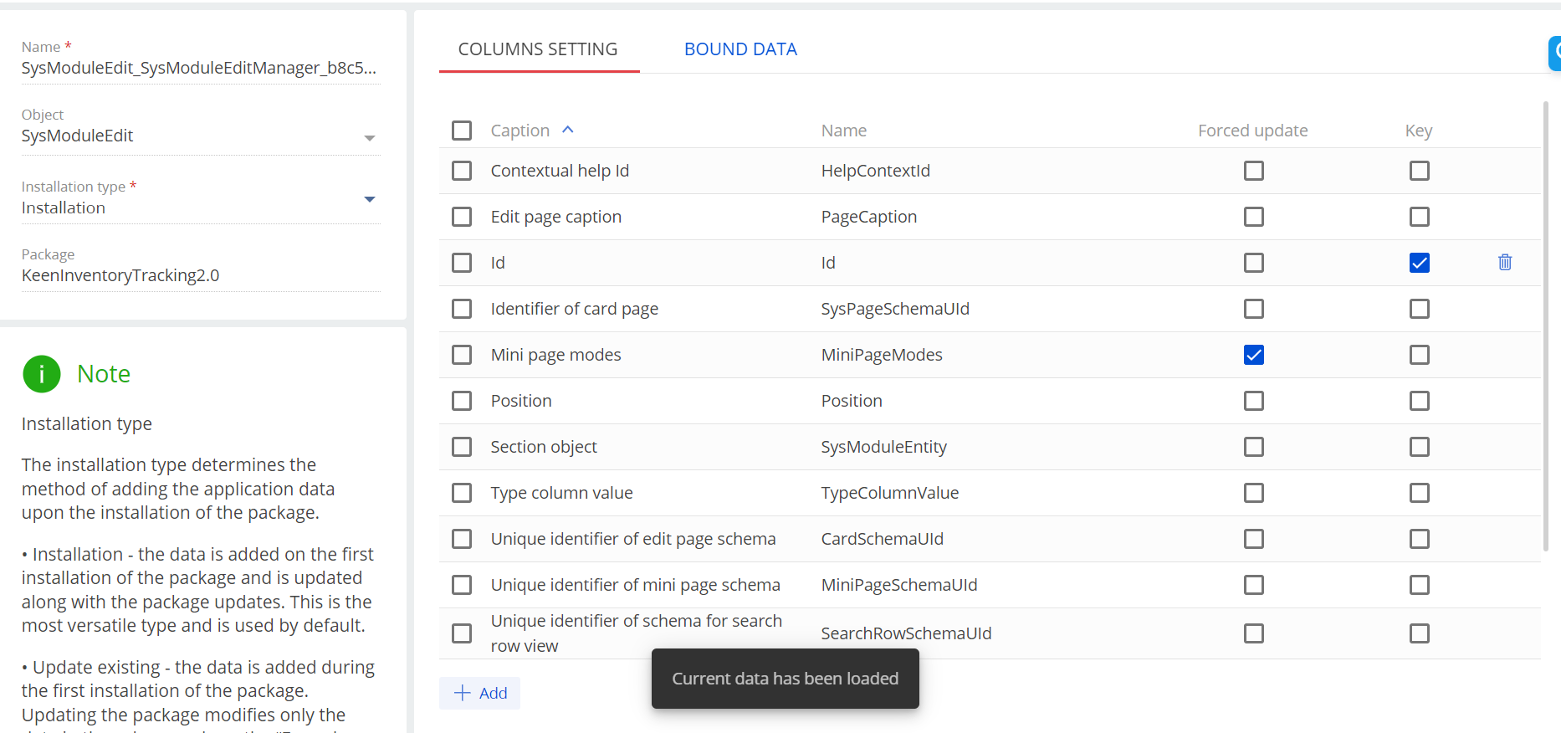Click the PageCaption name cell
The image size is (1561, 733).
869,217
